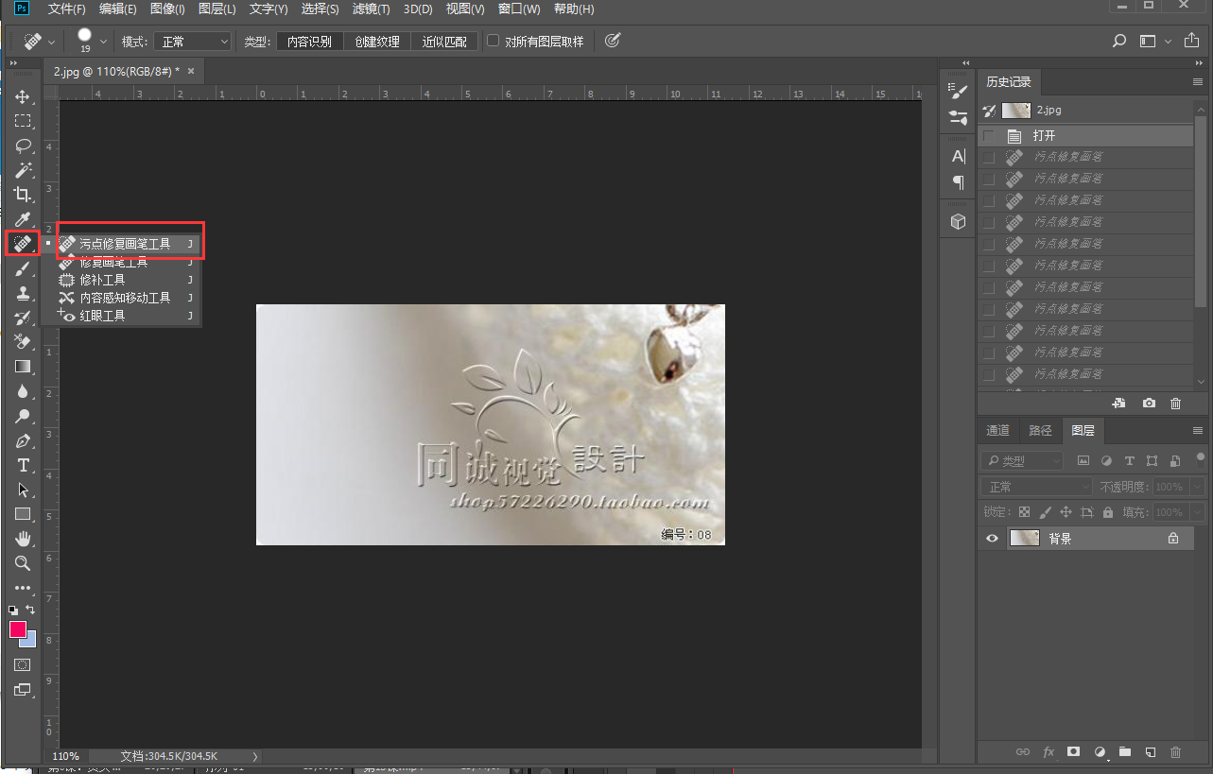This screenshot has height=774, width=1213.
Task: Select the Move tool
Action: [23, 96]
